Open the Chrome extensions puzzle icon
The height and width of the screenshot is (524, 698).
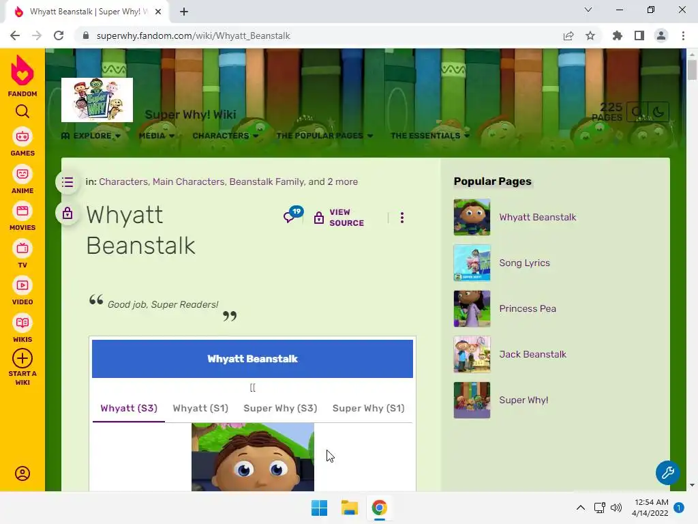click(x=617, y=35)
